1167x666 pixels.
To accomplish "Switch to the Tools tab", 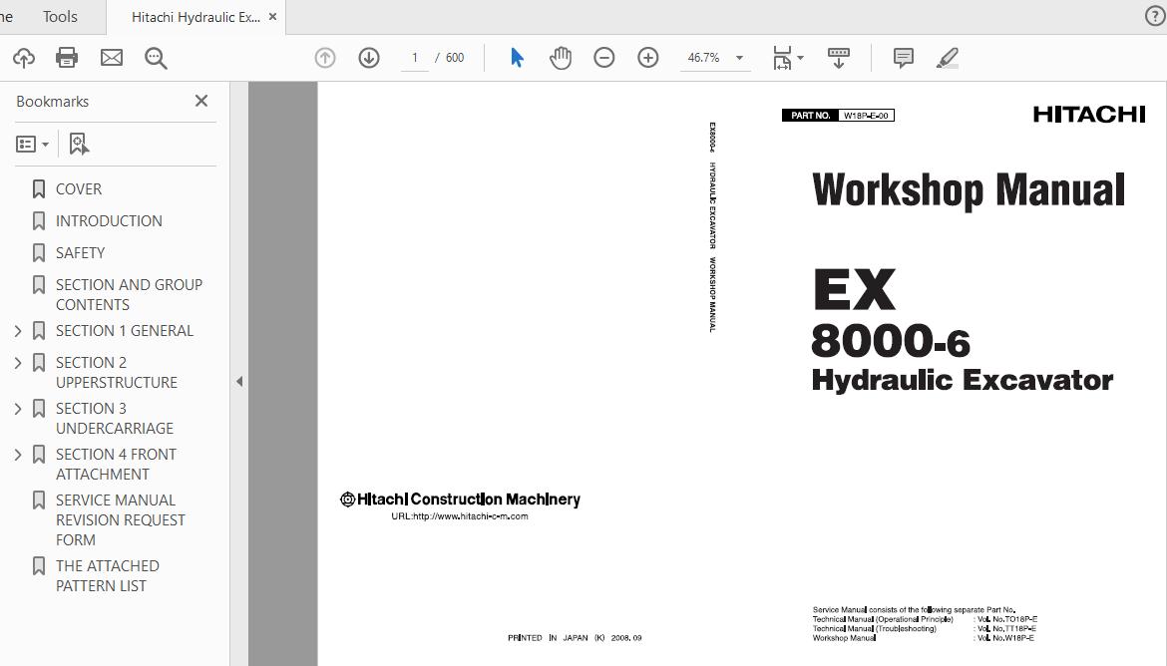I will click(60, 16).
